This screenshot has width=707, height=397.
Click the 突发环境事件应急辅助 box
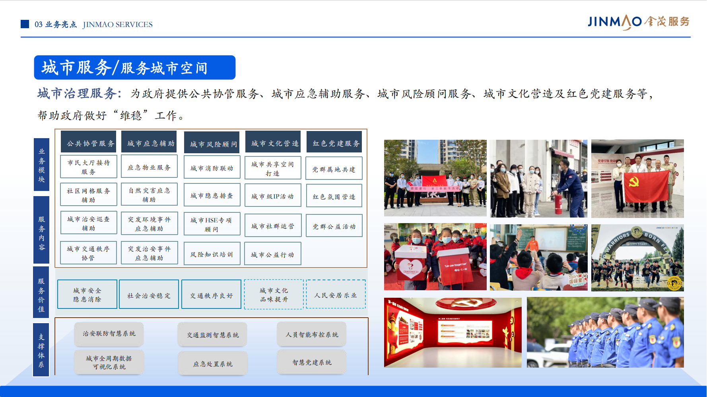click(x=149, y=224)
